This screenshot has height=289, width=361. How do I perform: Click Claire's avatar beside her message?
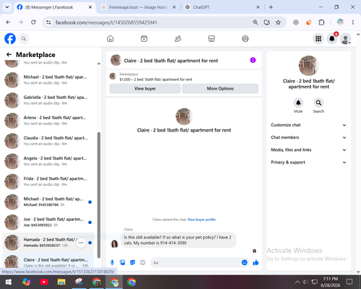point(114,243)
